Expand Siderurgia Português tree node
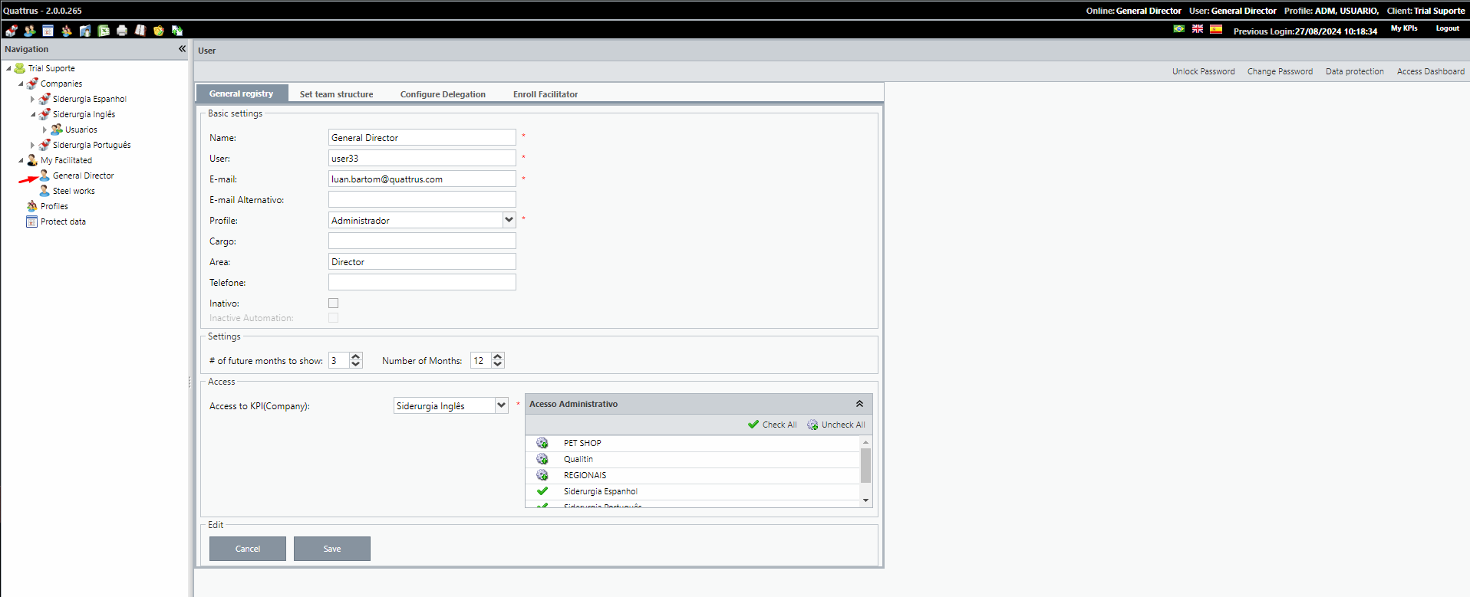This screenshot has width=1470, height=597. (33, 145)
